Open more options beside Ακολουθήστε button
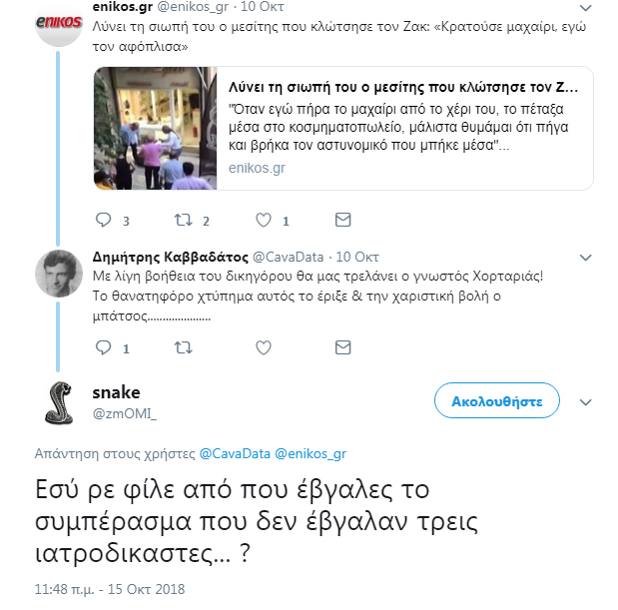The height and width of the screenshot is (610, 618). (586, 402)
